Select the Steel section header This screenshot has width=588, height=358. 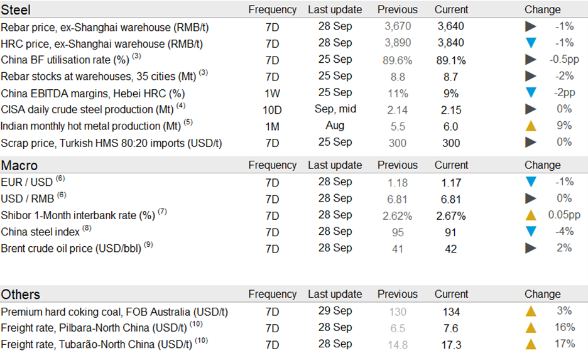pos(16,10)
